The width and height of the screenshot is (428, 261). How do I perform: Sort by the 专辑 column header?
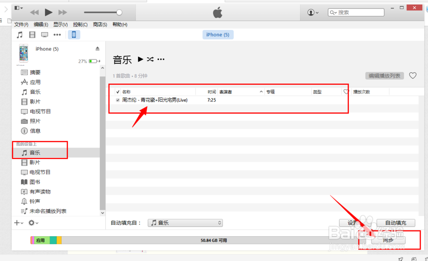pyautogui.click(x=270, y=92)
